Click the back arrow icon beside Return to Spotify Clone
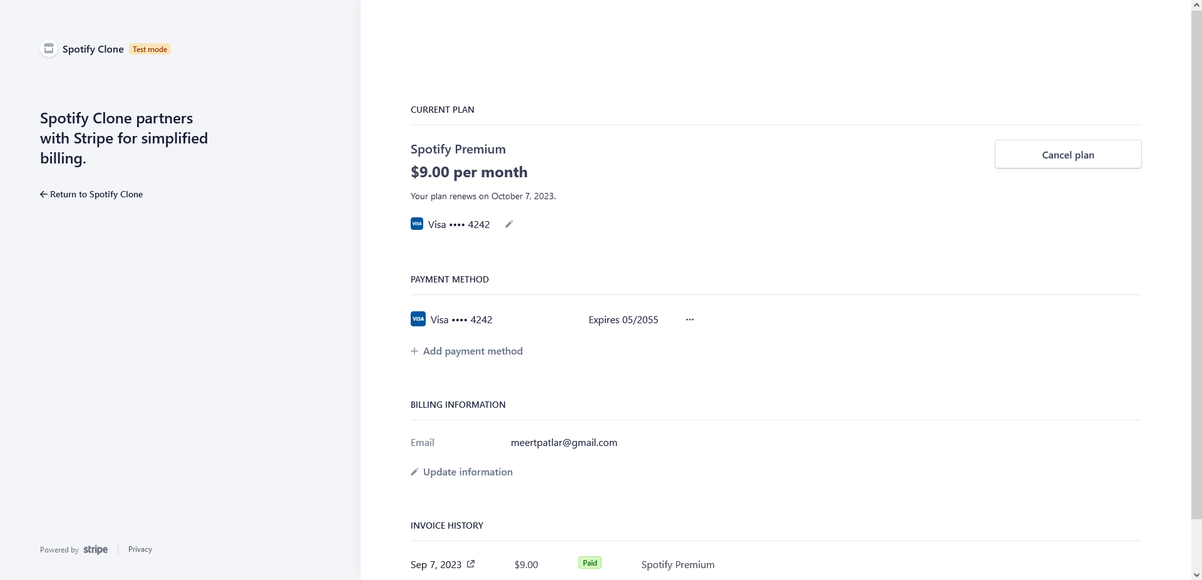 (44, 194)
